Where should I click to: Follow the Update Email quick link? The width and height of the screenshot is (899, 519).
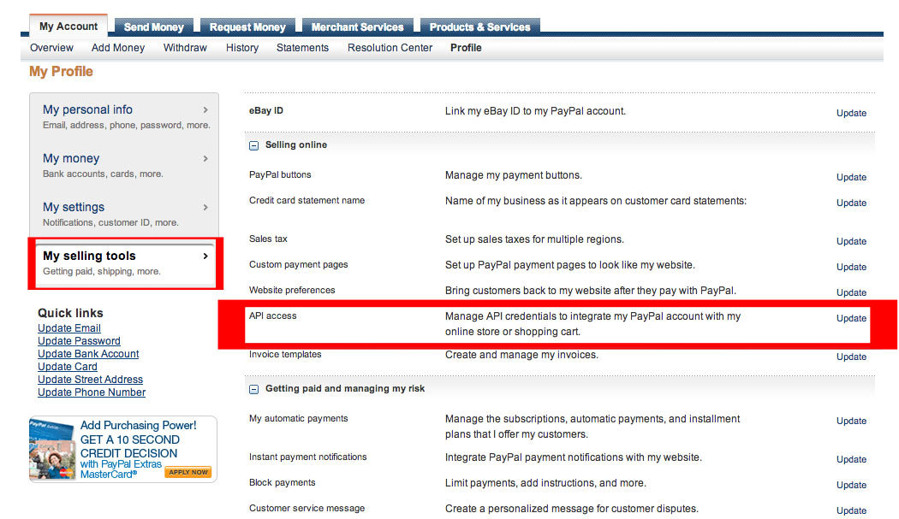(69, 328)
